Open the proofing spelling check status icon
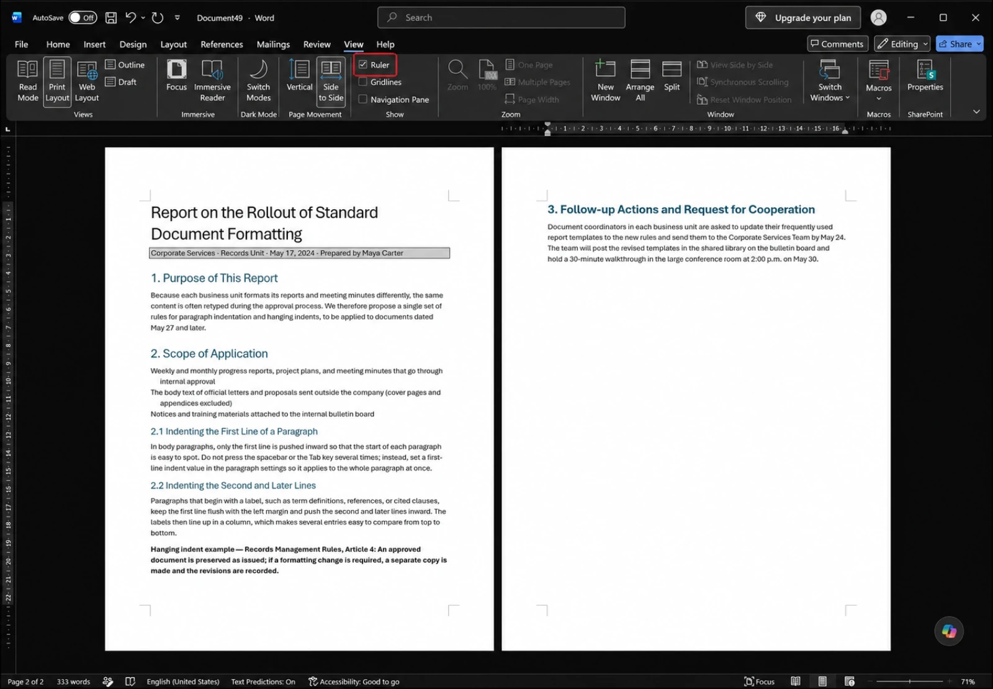This screenshot has width=993, height=689. pyautogui.click(x=130, y=682)
